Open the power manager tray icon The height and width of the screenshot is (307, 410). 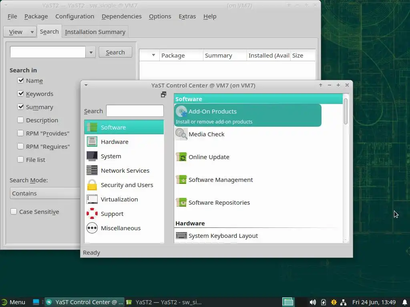click(x=324, y=302)
